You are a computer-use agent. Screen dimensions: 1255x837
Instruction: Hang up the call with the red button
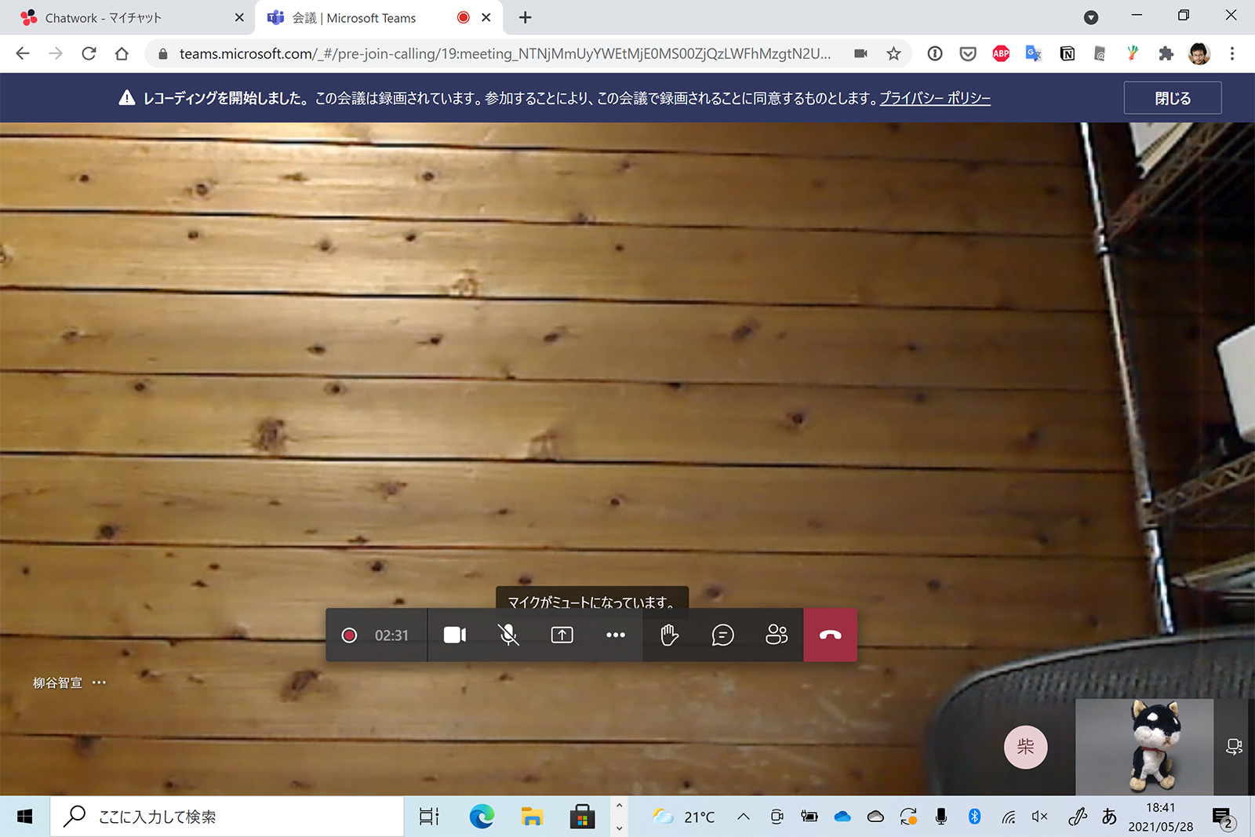click(x=830, y=635)
